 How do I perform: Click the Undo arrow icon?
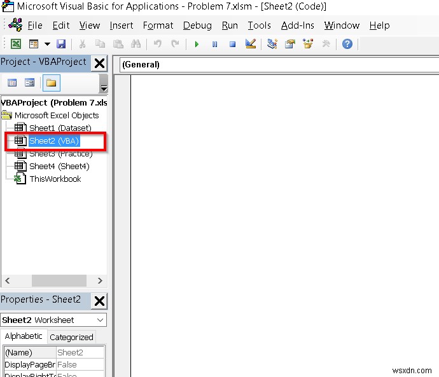coord(158,44)
